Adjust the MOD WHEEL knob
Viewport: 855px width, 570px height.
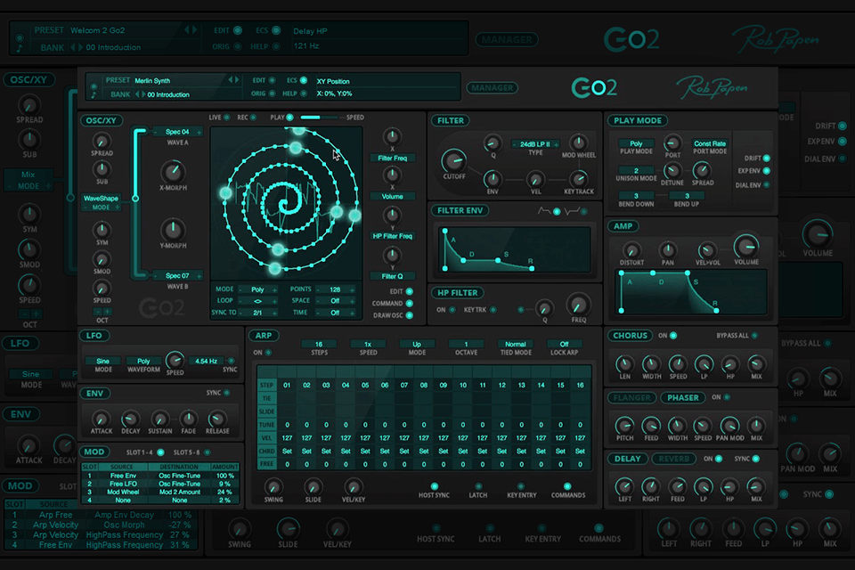tap(577, 142)
